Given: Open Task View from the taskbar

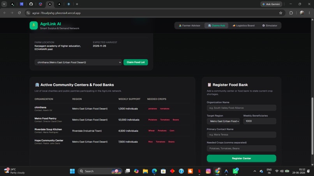Looking at the screenshot, I should coord(127,171).
